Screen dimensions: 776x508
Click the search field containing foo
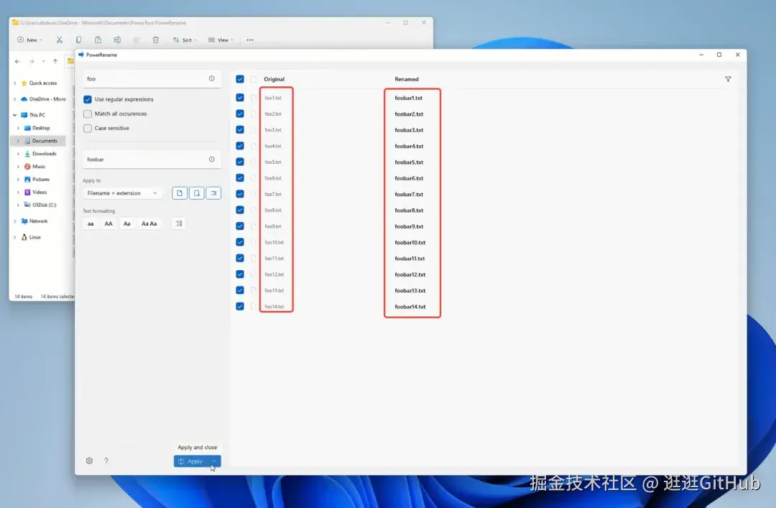[152, 79]
